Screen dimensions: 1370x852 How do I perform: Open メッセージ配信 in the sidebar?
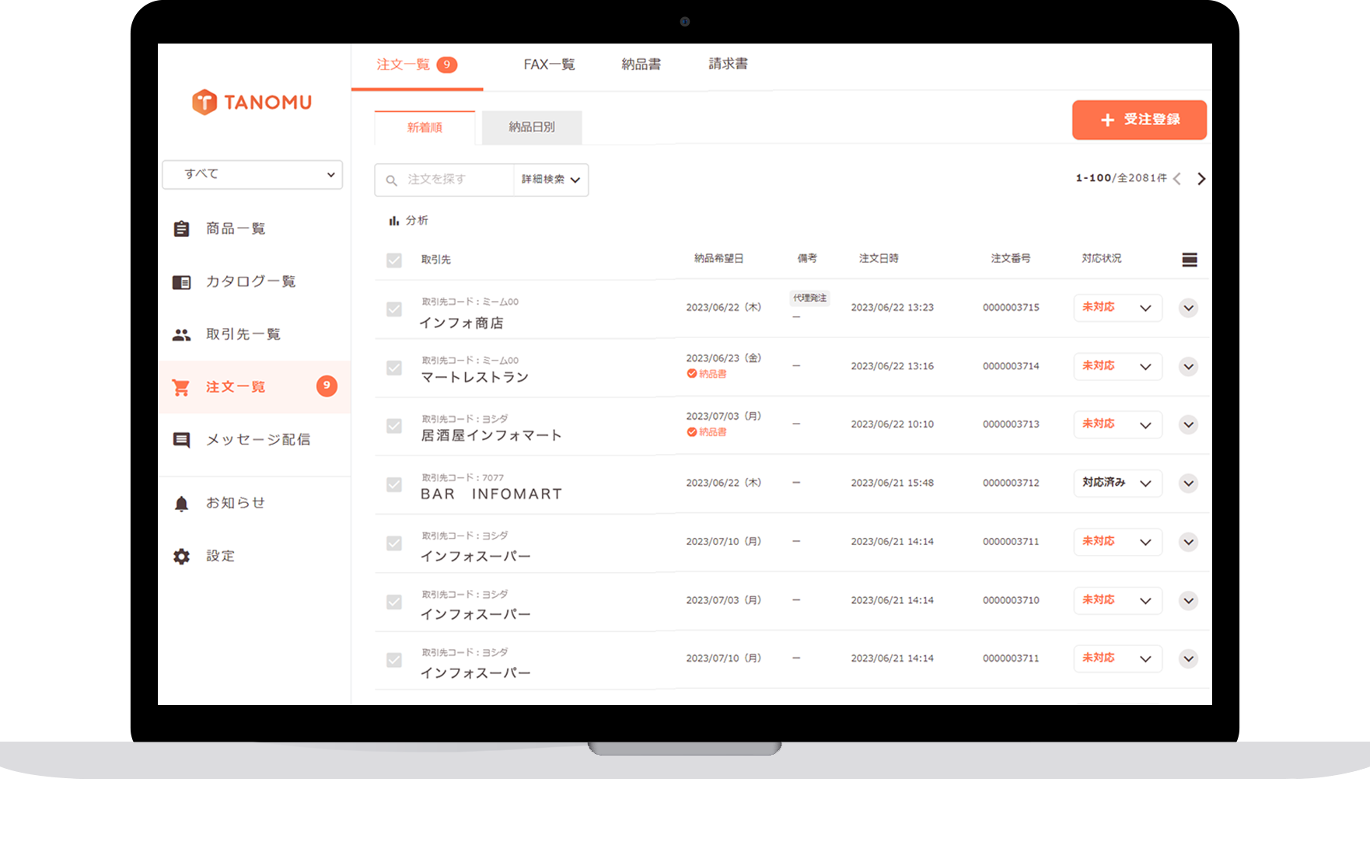tap(254, 440)
